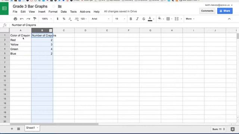This screenshot has height=134, width=239.
Task: Open the Sum: 11 summary dropdown
Action: click(x=218, y=129)
